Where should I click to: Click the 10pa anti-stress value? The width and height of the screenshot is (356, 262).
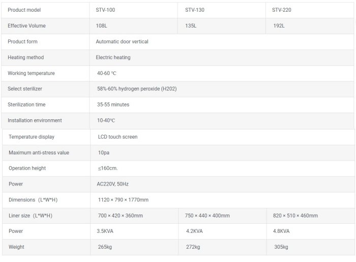tap(104, 152)
